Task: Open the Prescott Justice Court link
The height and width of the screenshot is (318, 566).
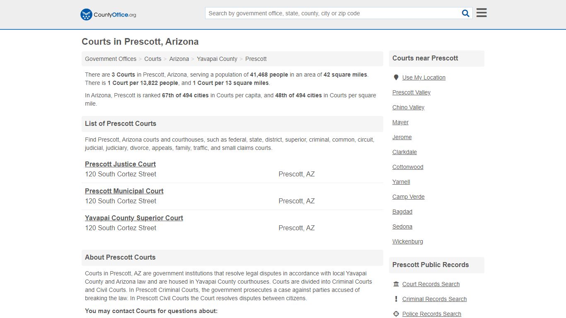Action: coord(120,164)
